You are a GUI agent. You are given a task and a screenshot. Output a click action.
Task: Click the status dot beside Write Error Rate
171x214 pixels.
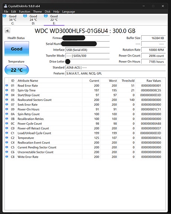(7, 157)
